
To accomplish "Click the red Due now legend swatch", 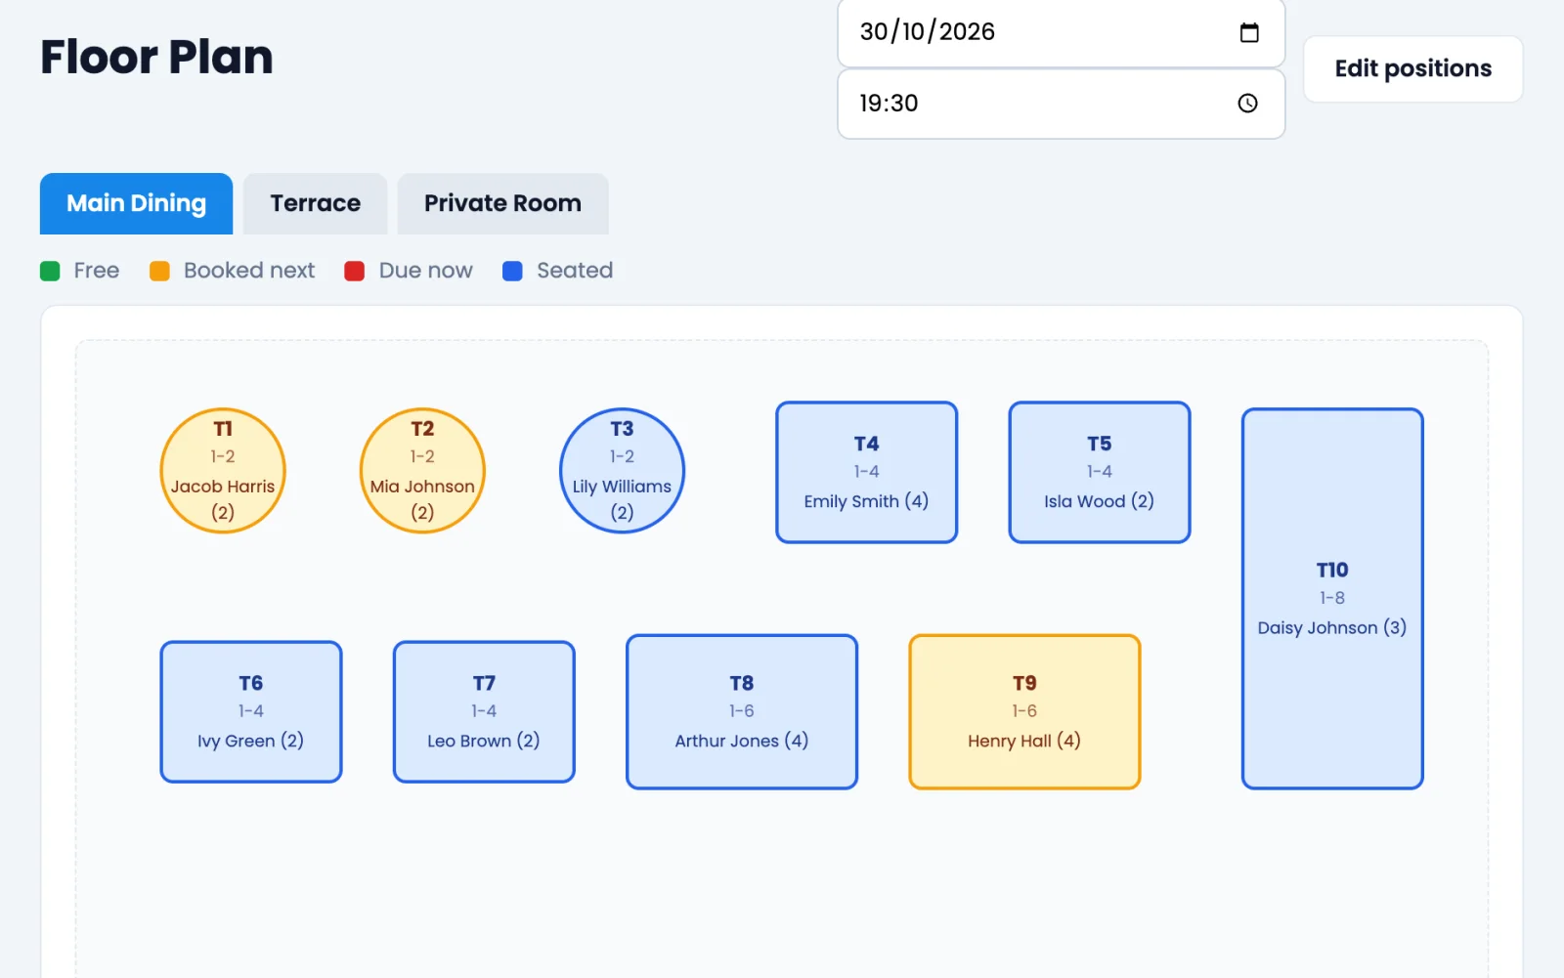I will (355, 271).
